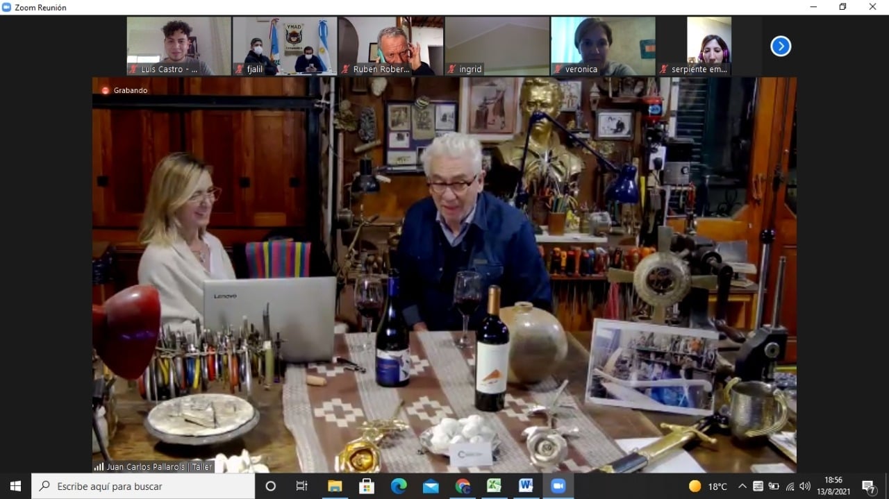889x499 pixels.
Task: Launch Microsoft Store from the taskbar
Action: tap(367, 486)
